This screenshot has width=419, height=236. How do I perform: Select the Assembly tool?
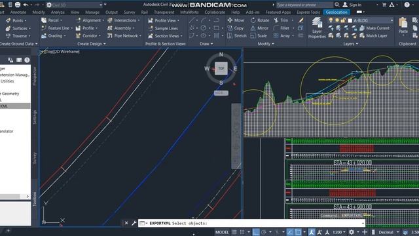(x=120, y=28)
